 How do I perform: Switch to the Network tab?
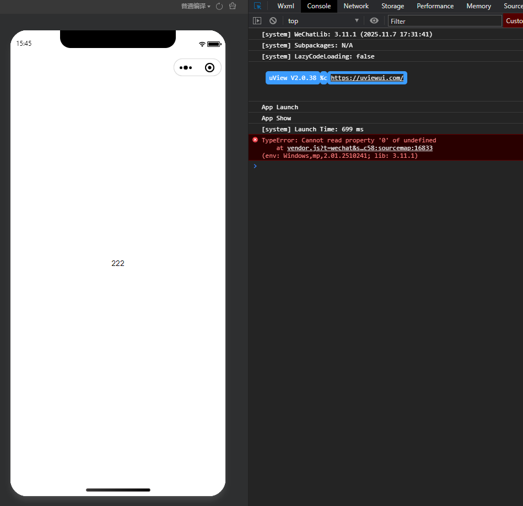coord(356,6)
